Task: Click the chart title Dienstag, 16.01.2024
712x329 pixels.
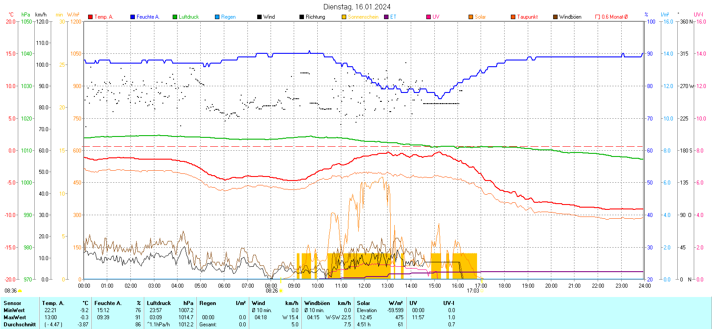Action: (x=357, y=7)
